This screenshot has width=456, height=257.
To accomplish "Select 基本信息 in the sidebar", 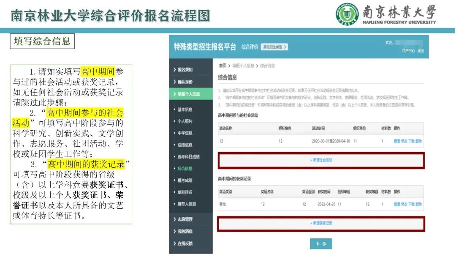I will pos(185,109).
